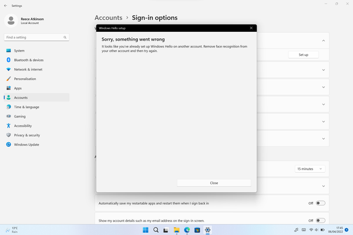Open Privacy & security settings
Image resolution: width=353 pixels, height=235 pixels.
(36, 135)
